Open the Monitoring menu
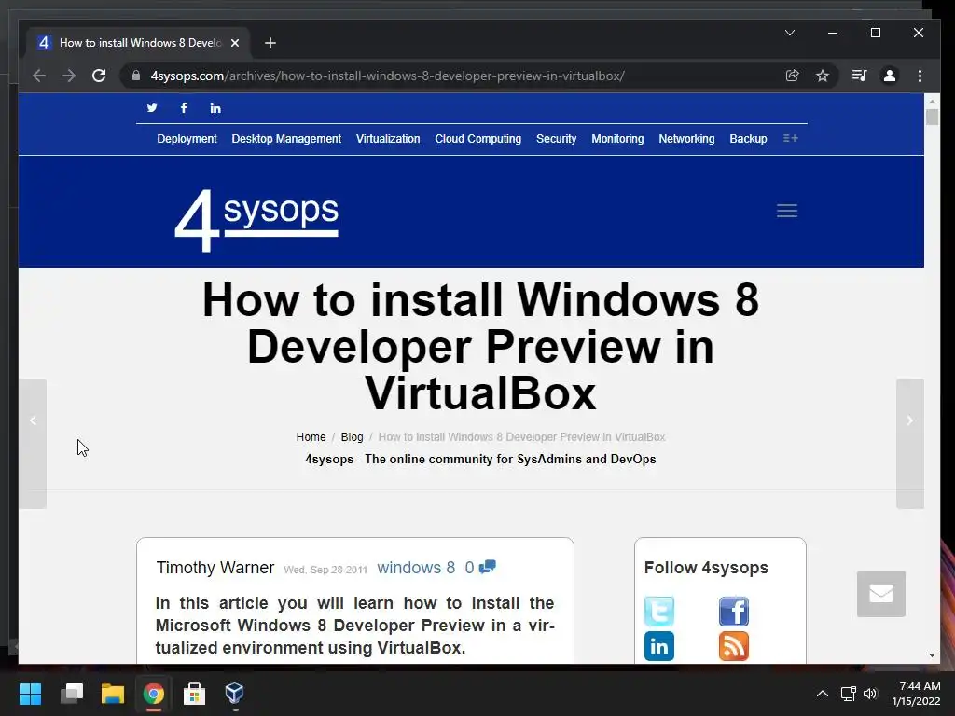This screenshot has height=716, width=955. [617, 139]
